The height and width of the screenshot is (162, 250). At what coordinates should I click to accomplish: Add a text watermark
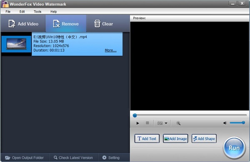click(x=147, y=138)
